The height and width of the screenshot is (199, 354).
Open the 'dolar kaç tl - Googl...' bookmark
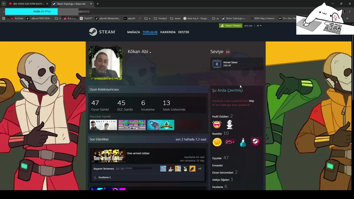point(196,19)
